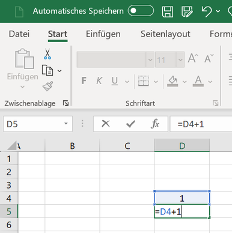Open the Undo history dropdown arrow

pos(218,11)
